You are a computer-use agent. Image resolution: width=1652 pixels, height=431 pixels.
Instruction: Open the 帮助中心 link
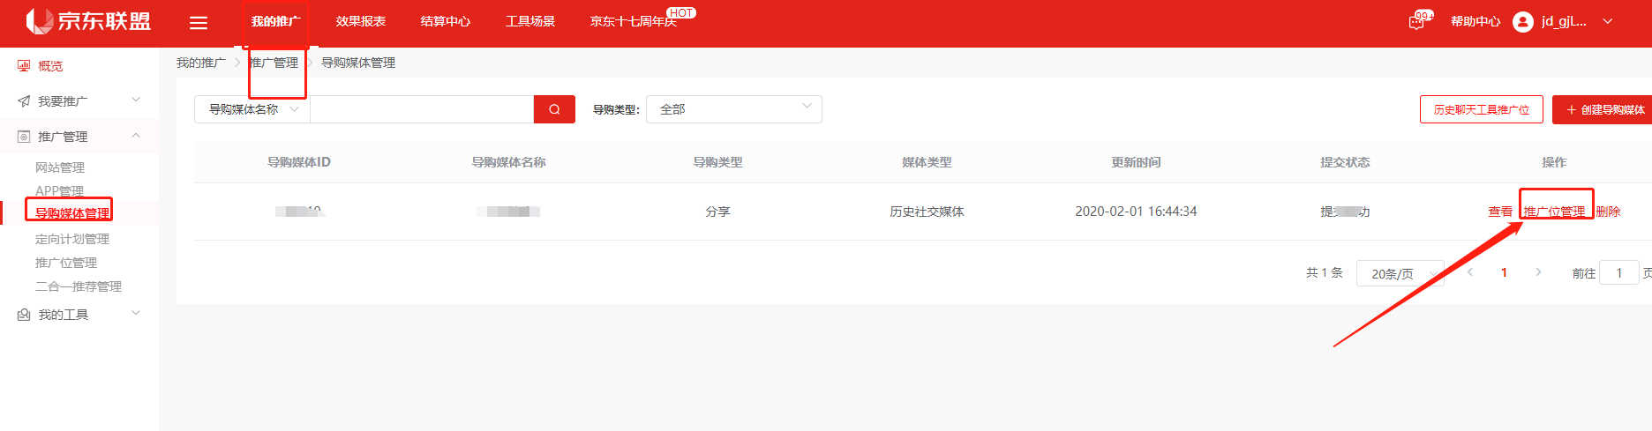pyautogui.click(x=1476, y=21)
